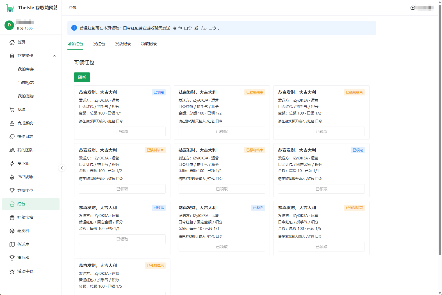The width and height of the screenshot is (442, 295).
Task: Click the chat icon beside 操作日志
Action: [x=12, y=137]
